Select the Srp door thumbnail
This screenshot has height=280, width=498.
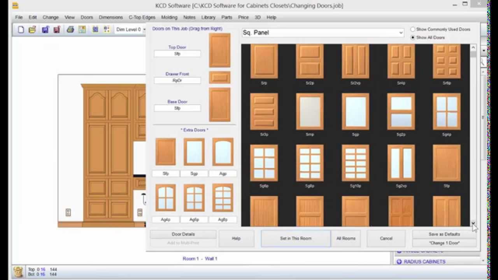tap(264, 61)
